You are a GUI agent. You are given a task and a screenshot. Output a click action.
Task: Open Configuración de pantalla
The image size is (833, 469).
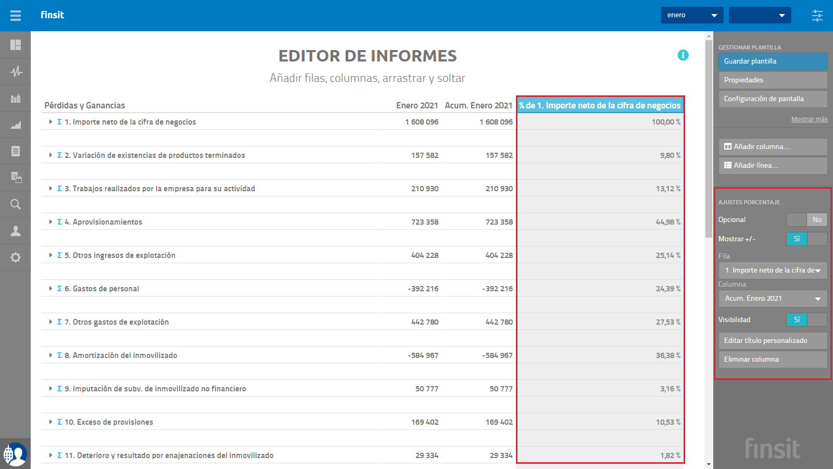pos(773,99)
